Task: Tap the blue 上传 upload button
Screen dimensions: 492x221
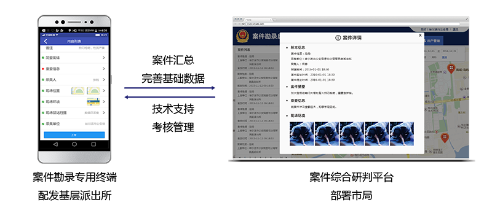Action: tap(74, 135)
